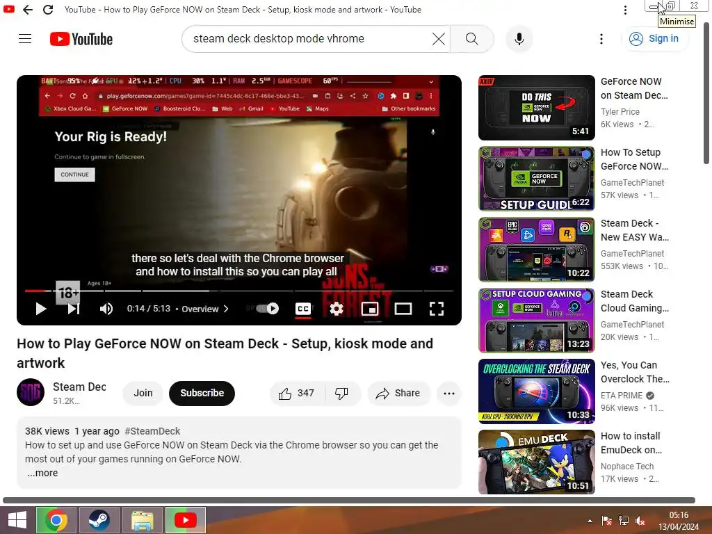
Task: Go to YouTube home via logo
Action: pyautogui.click(x=81, y=39)
